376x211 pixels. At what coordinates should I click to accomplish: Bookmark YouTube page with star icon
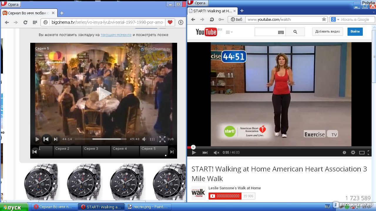point(324,19)
